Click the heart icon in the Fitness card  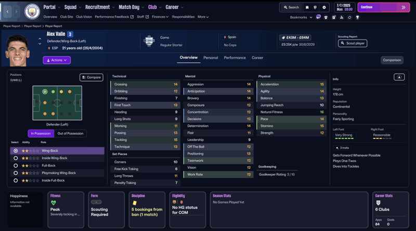coord(54,202)
